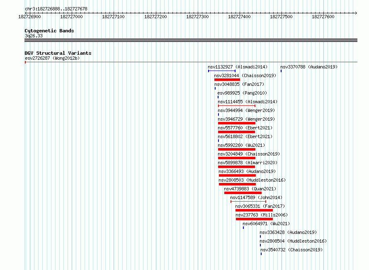Image resolution: width=369 pixels, height=270 pixels.
Task: Open nsv6064971 (Wu2021) variant
Action: coord(266,224)
